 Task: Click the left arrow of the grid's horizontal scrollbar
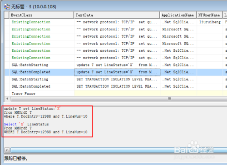[7, 99]
